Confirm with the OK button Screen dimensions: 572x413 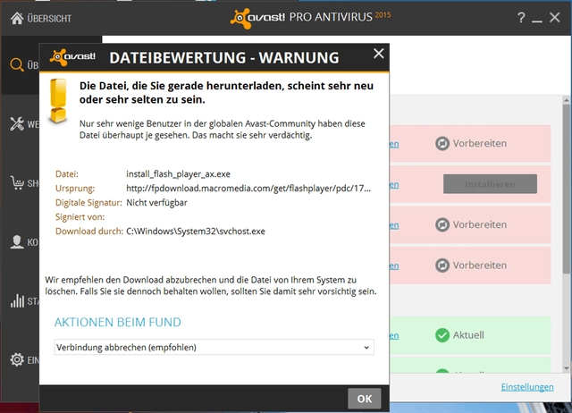(x=365, y=399)
